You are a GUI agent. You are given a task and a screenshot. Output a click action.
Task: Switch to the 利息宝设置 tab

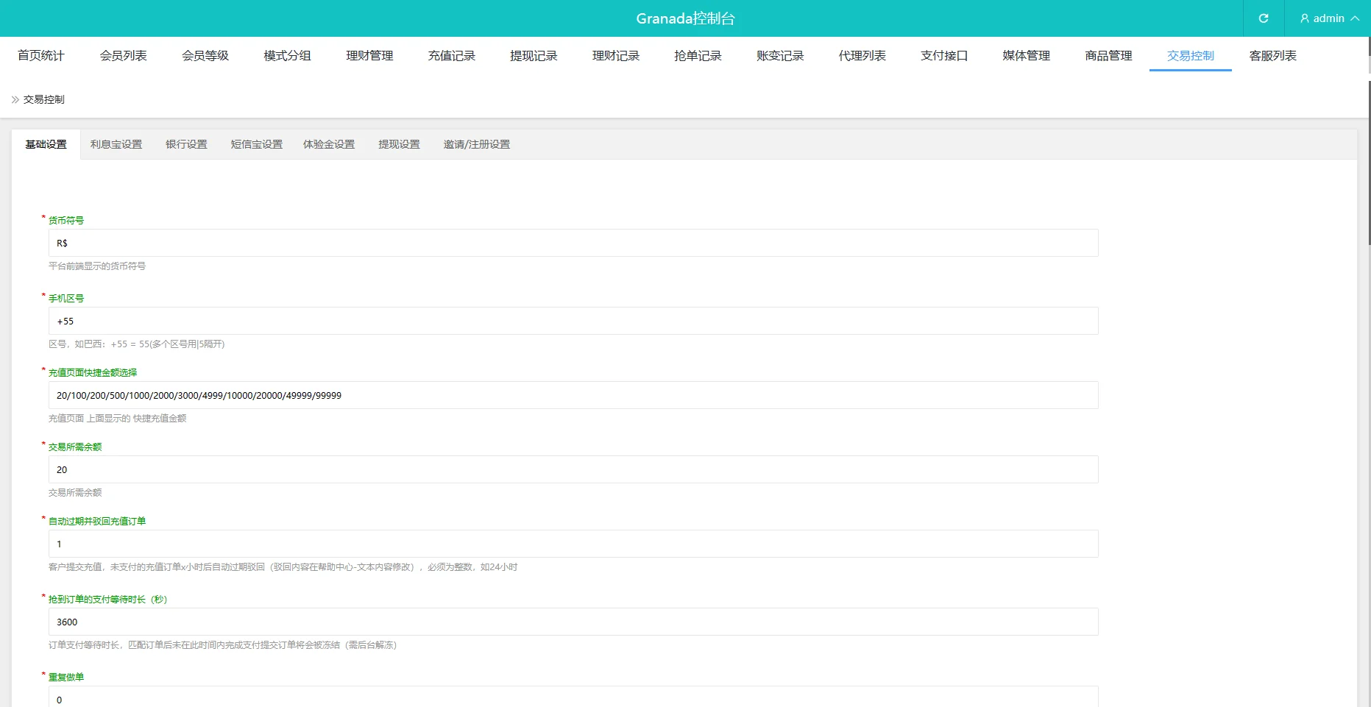tap(116, 145)
